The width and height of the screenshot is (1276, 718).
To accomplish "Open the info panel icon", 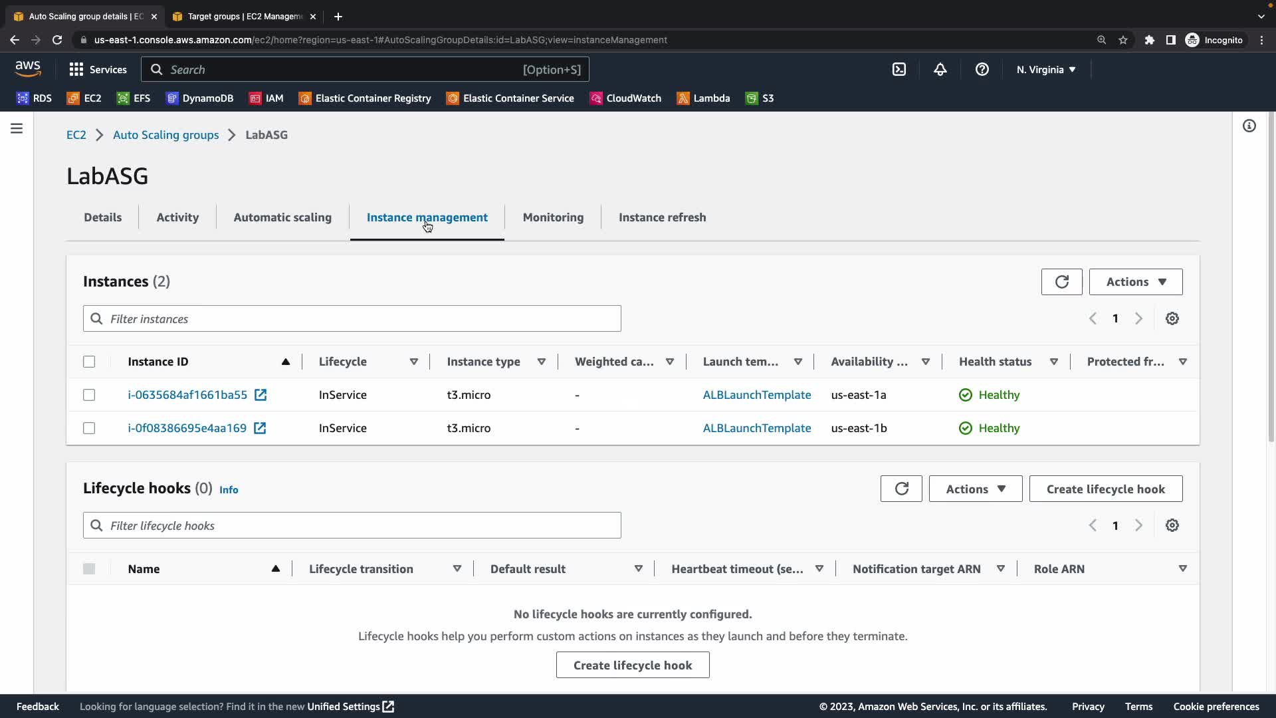I will (1249, 126).
